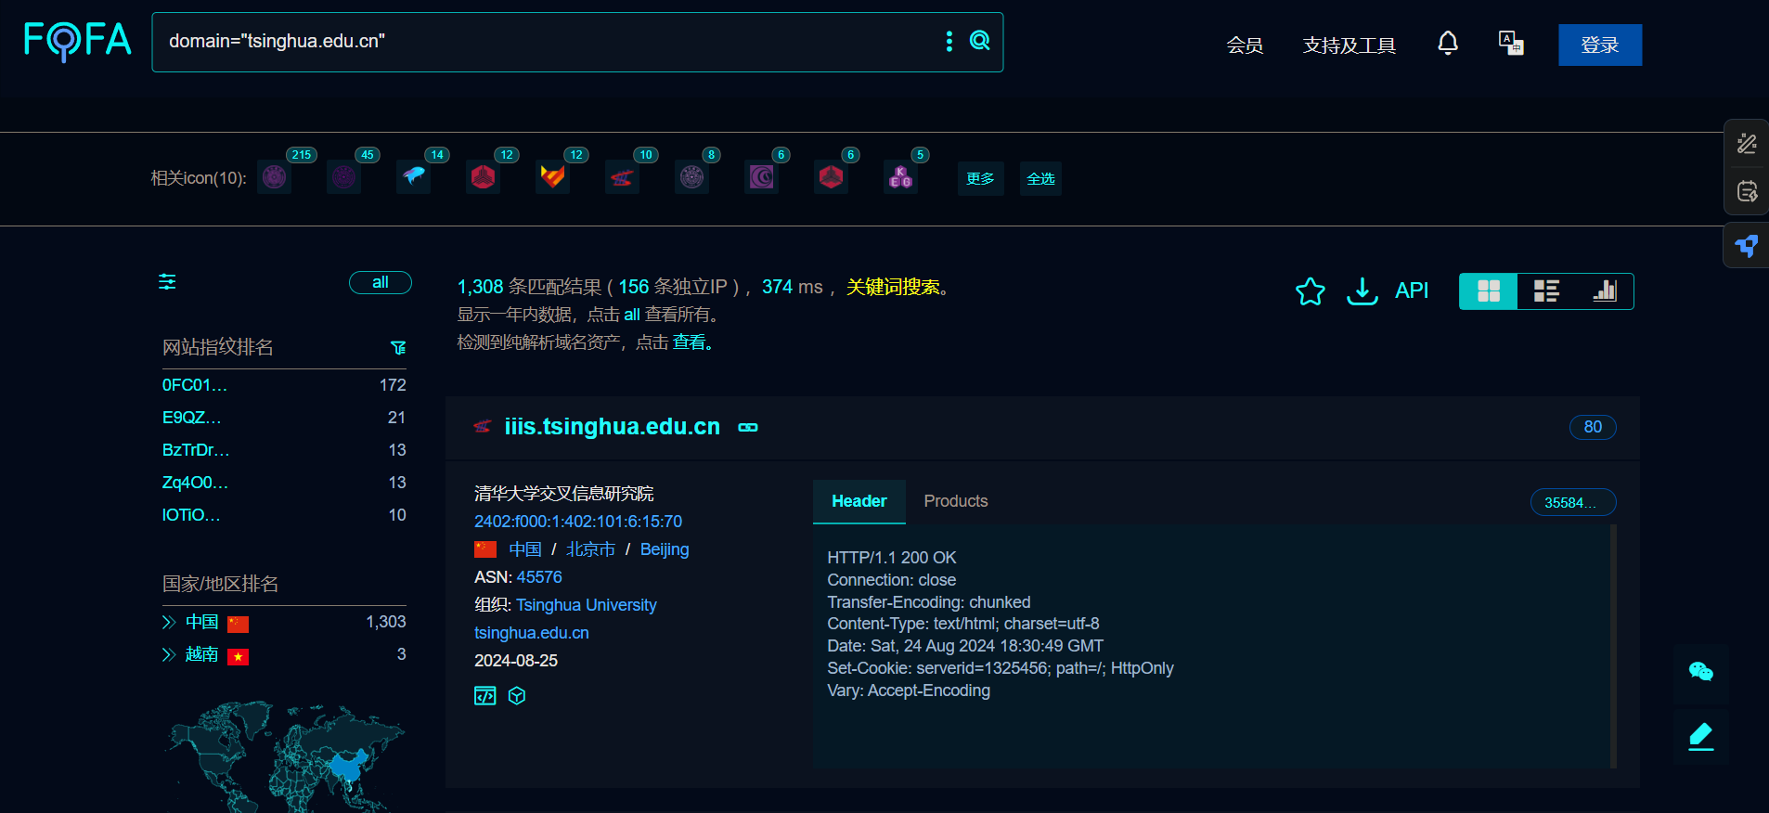Select the related icon with count 215
Viewport: 1769px width, 813px height.
(x=275, y=176)
